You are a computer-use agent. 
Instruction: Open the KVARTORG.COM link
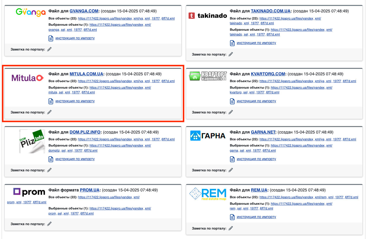[268, 74]
